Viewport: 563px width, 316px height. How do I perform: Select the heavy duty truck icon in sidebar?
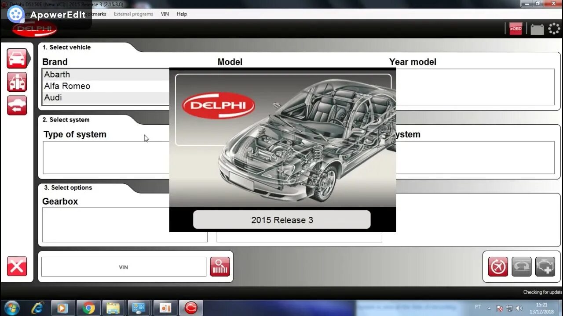[x=17, y=82]
